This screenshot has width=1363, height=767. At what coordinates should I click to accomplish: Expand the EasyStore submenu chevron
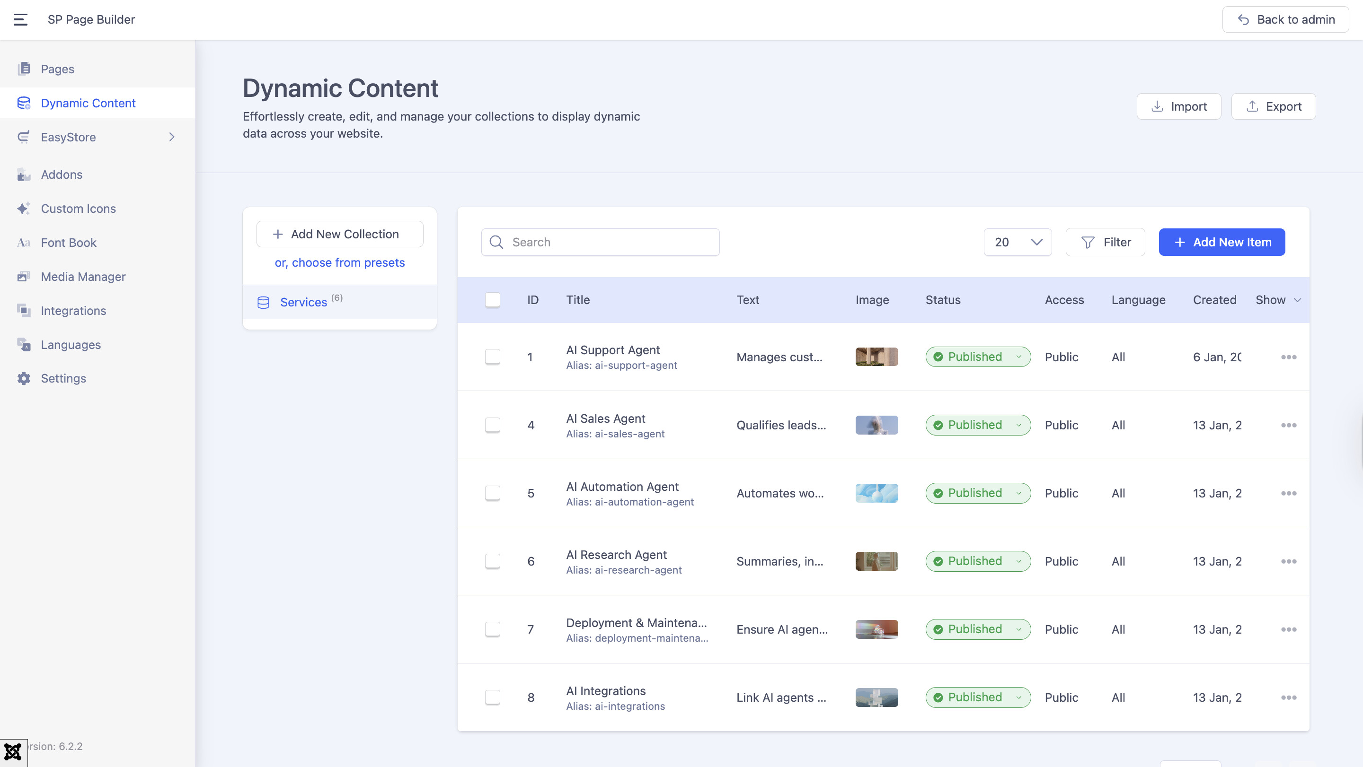[x=171, y=138]
